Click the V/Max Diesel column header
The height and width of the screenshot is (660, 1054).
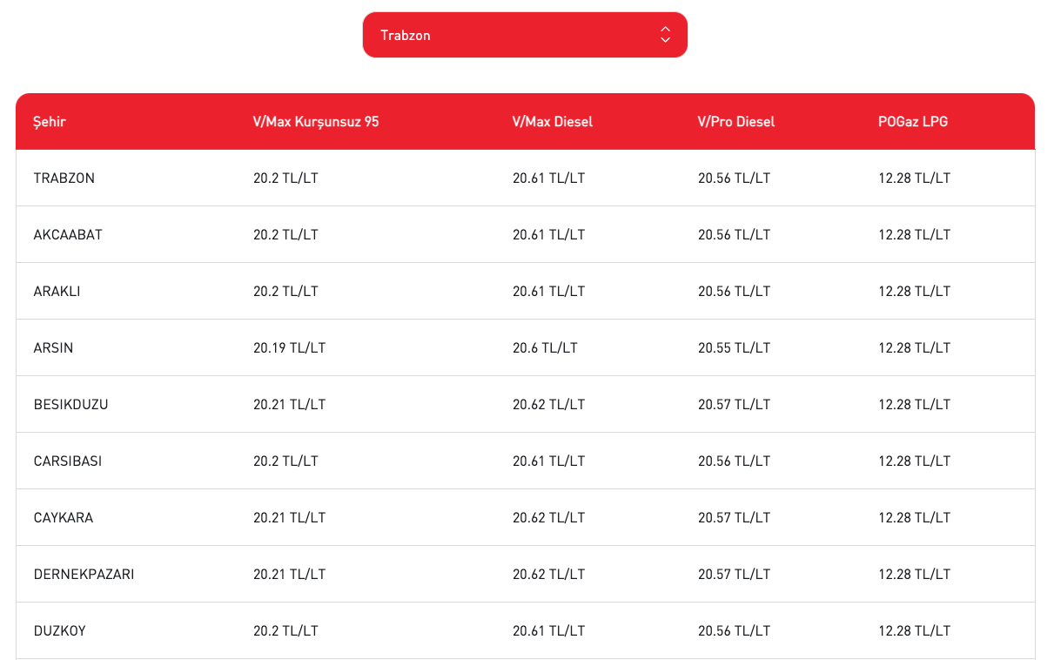pyautogui.click(x=553, y=122)
